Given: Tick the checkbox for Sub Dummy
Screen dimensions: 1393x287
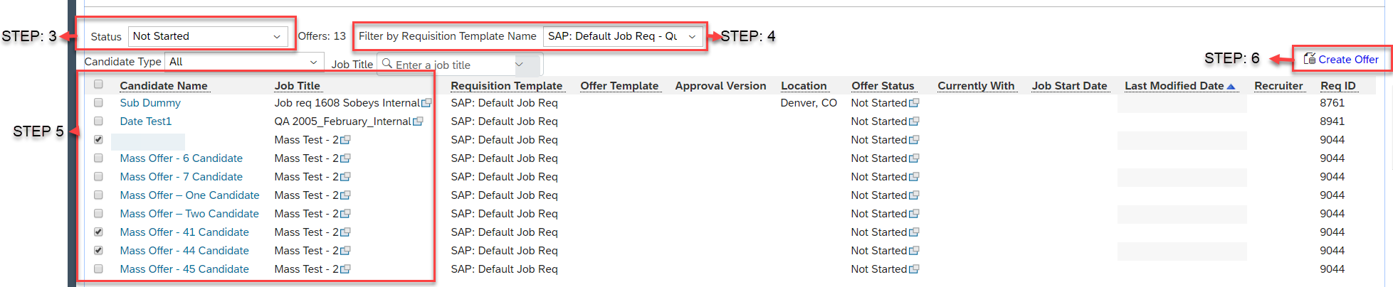Looking at the screenshot, I should click(x=98, y=102).
